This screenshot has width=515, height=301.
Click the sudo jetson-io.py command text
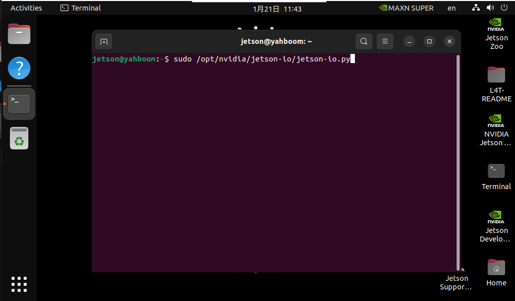pos(262,59)
